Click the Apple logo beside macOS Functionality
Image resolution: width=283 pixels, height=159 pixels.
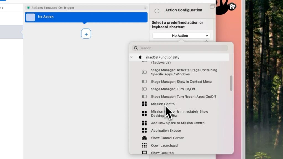[140, 57]
